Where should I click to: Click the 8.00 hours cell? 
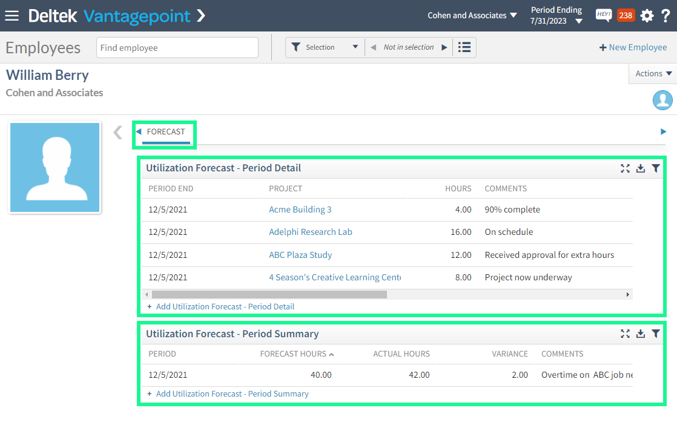tap(463, 277)
